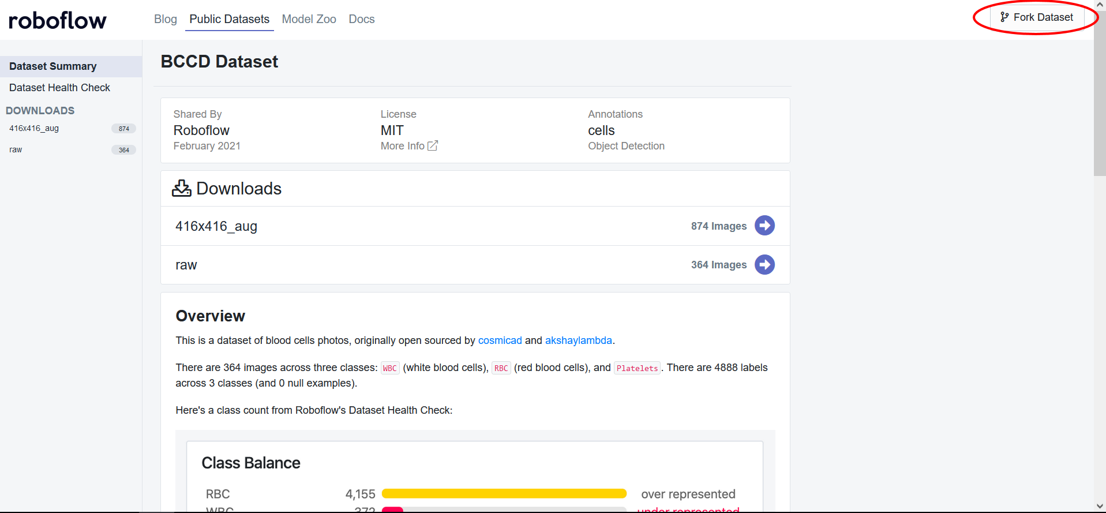
Task: Click the Platelets class tag
Action: pos(638,368)
